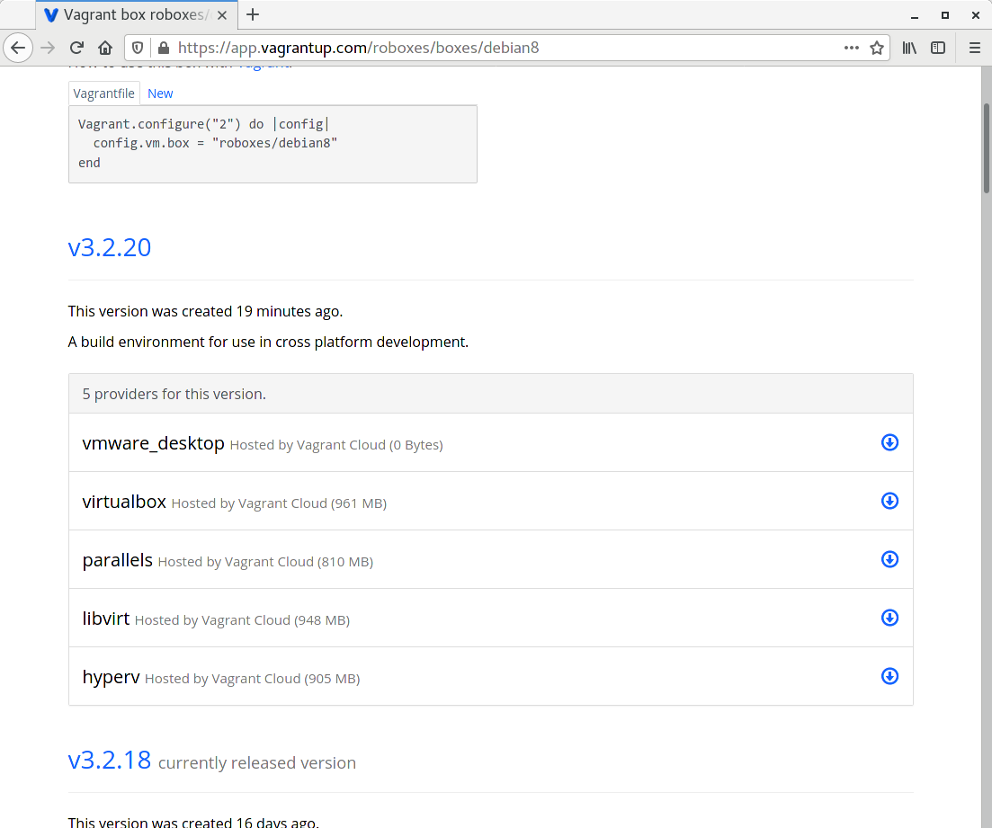Viewport: 992px width, 828px height.
Task: Close the Vagrant box roboxes tab
Action: (x=222, y=15)
